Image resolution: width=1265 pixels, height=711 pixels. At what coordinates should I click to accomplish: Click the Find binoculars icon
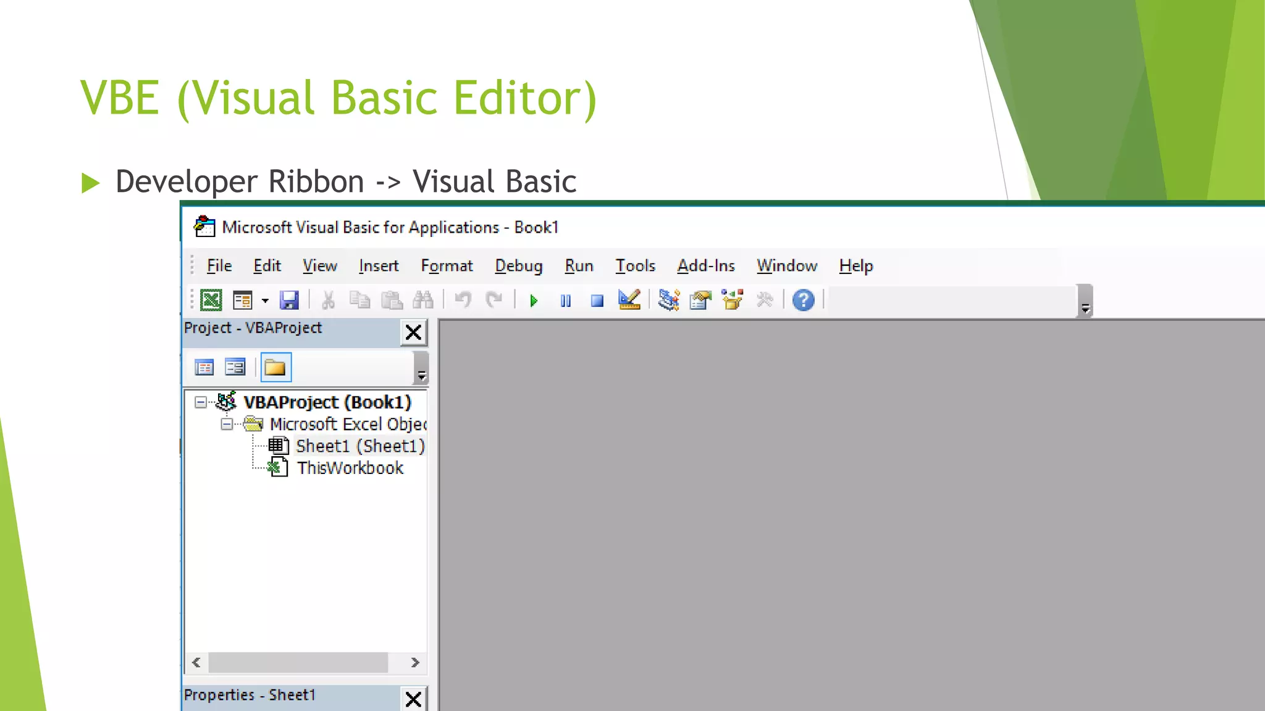(x=423, y=301)
